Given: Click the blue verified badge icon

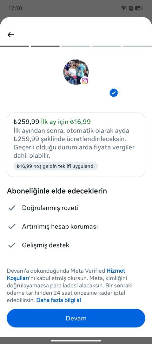Looking at the screenshot, I should click(114, 93).
